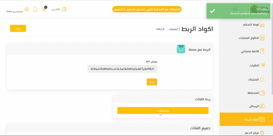Click the مركز الدعم headset icon

262,133
